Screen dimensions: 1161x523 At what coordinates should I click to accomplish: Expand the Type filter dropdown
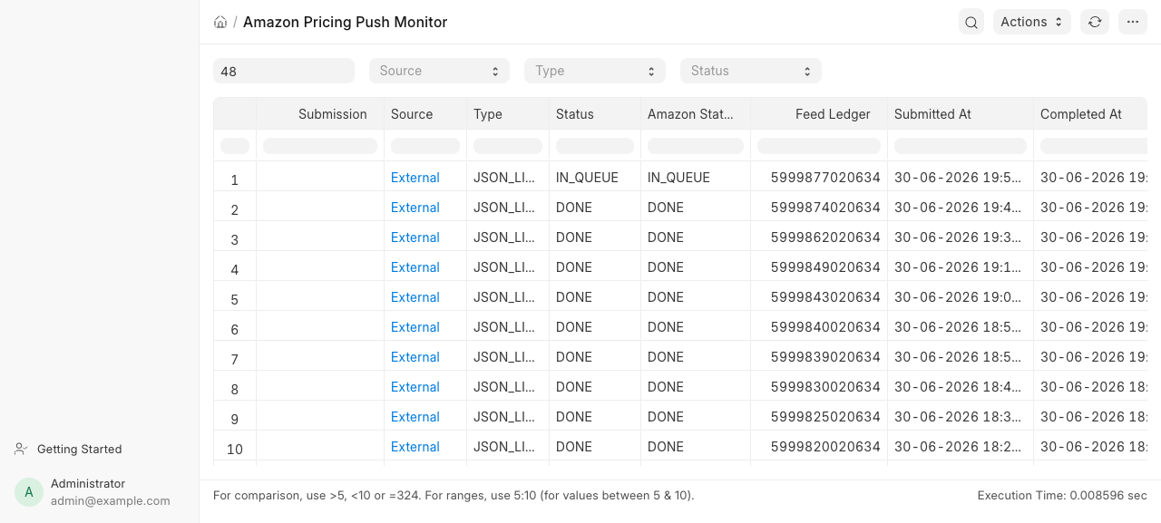point(595,71)
